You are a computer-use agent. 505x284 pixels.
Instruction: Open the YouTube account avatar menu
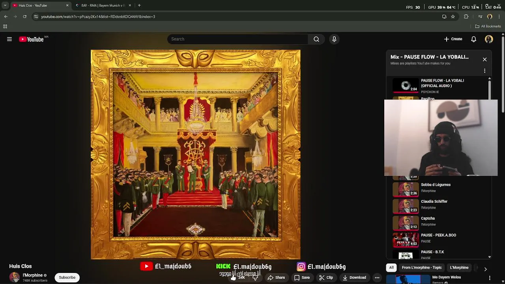click(489, 39)
